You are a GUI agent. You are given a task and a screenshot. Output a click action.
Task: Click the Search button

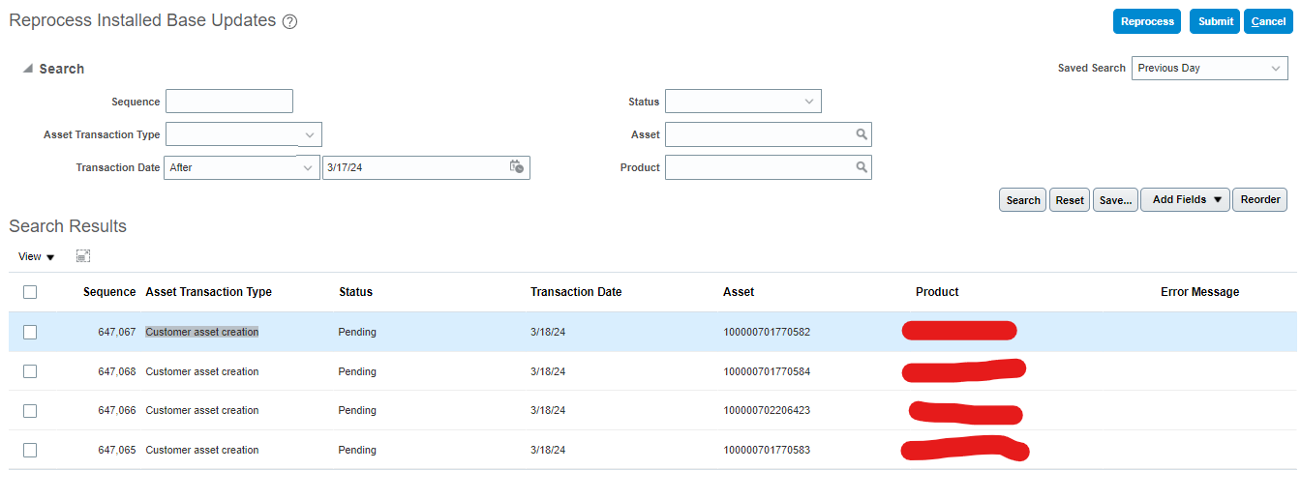(1023, 200)
